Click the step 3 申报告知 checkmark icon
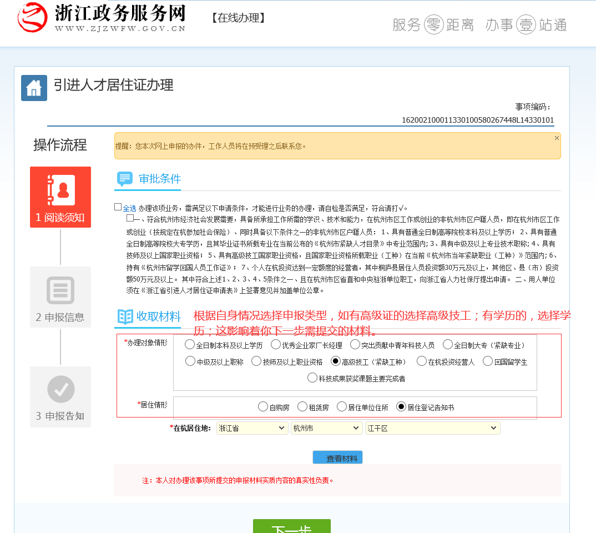This screenshot has height=533, width=596. pyautogui.click(x=61, y=389)
